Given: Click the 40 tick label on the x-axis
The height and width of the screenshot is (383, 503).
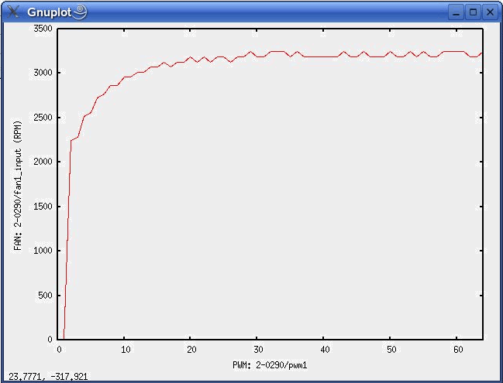Looking at the screenshot, I should 324,349.
